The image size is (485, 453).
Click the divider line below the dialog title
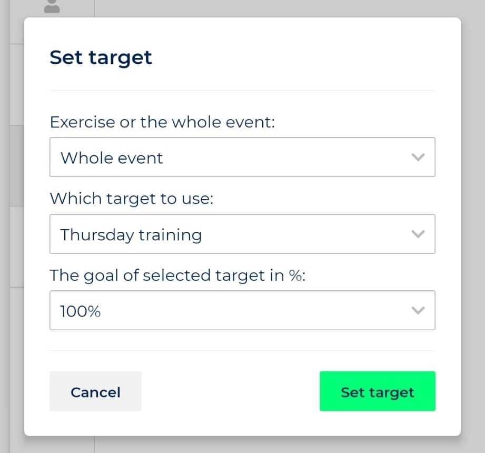[x=242, y=90]
